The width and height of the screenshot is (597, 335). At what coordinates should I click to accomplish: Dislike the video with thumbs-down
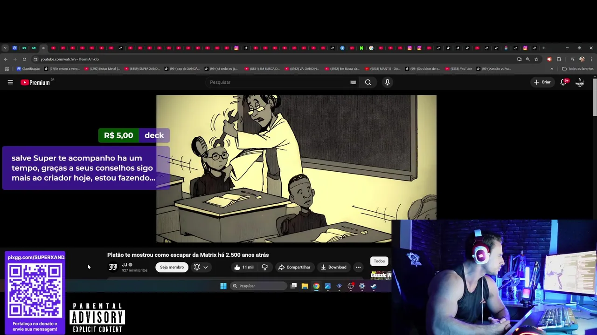point(264,267)
